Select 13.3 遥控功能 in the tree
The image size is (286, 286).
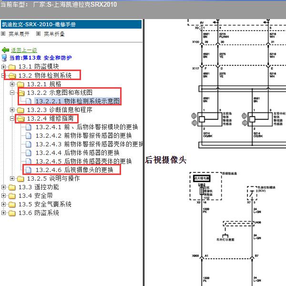click(39, 187)
